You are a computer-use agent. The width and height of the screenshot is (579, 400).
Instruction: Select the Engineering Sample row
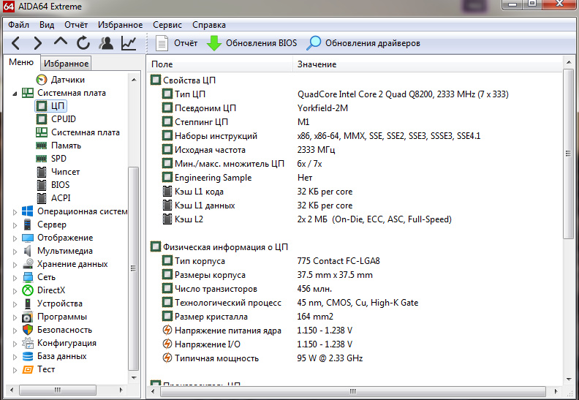tap(355, 178)
